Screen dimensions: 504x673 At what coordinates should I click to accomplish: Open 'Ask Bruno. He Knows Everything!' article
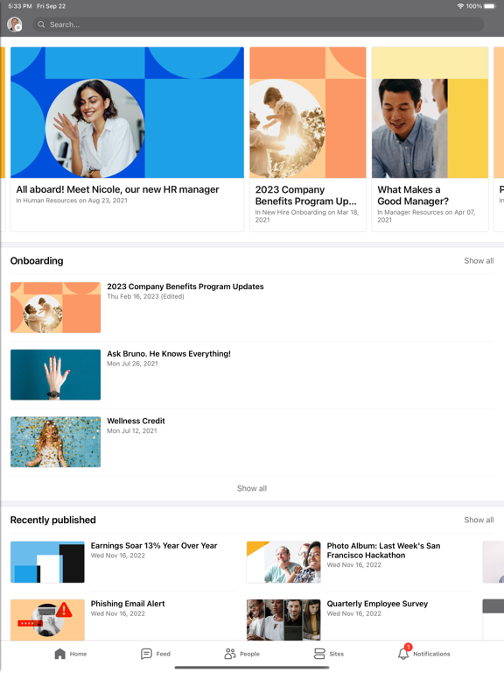click(169, 354)
